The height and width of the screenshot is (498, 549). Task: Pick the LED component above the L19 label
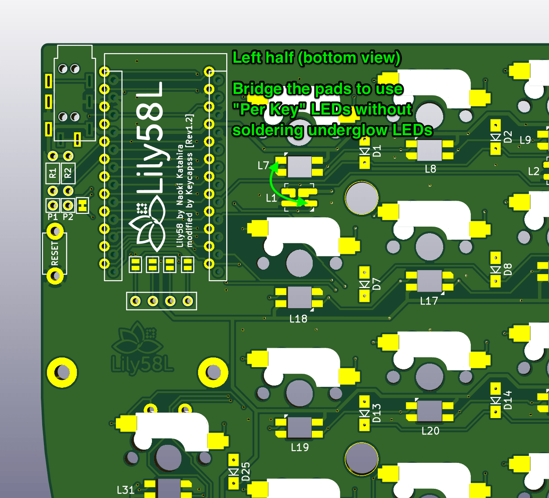pos(300,428)
